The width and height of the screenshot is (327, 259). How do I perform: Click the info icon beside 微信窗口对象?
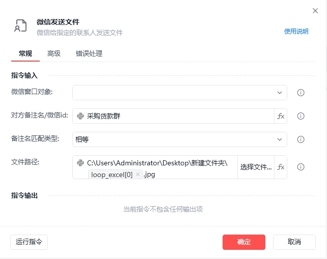[x=301, y=93]
